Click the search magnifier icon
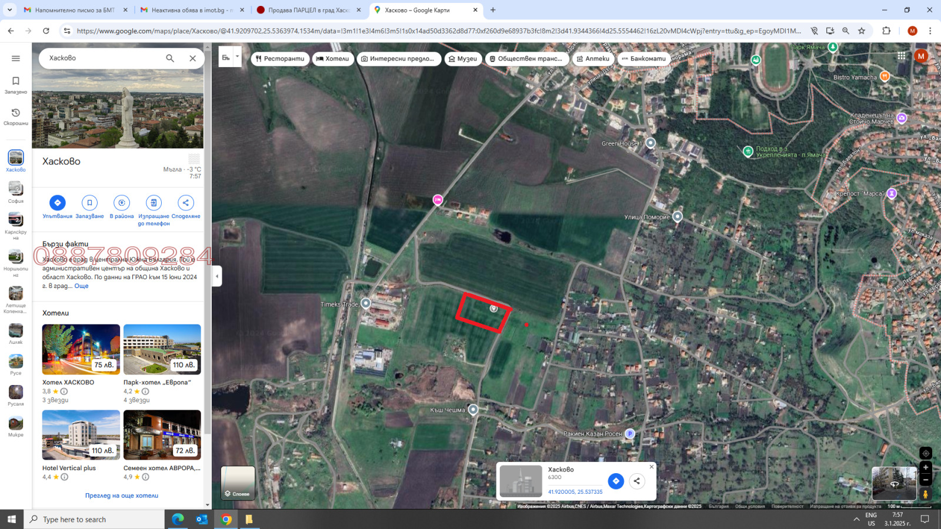Viewport: 941px width, 529px height. pyautogui.click(x=170, y=58)
